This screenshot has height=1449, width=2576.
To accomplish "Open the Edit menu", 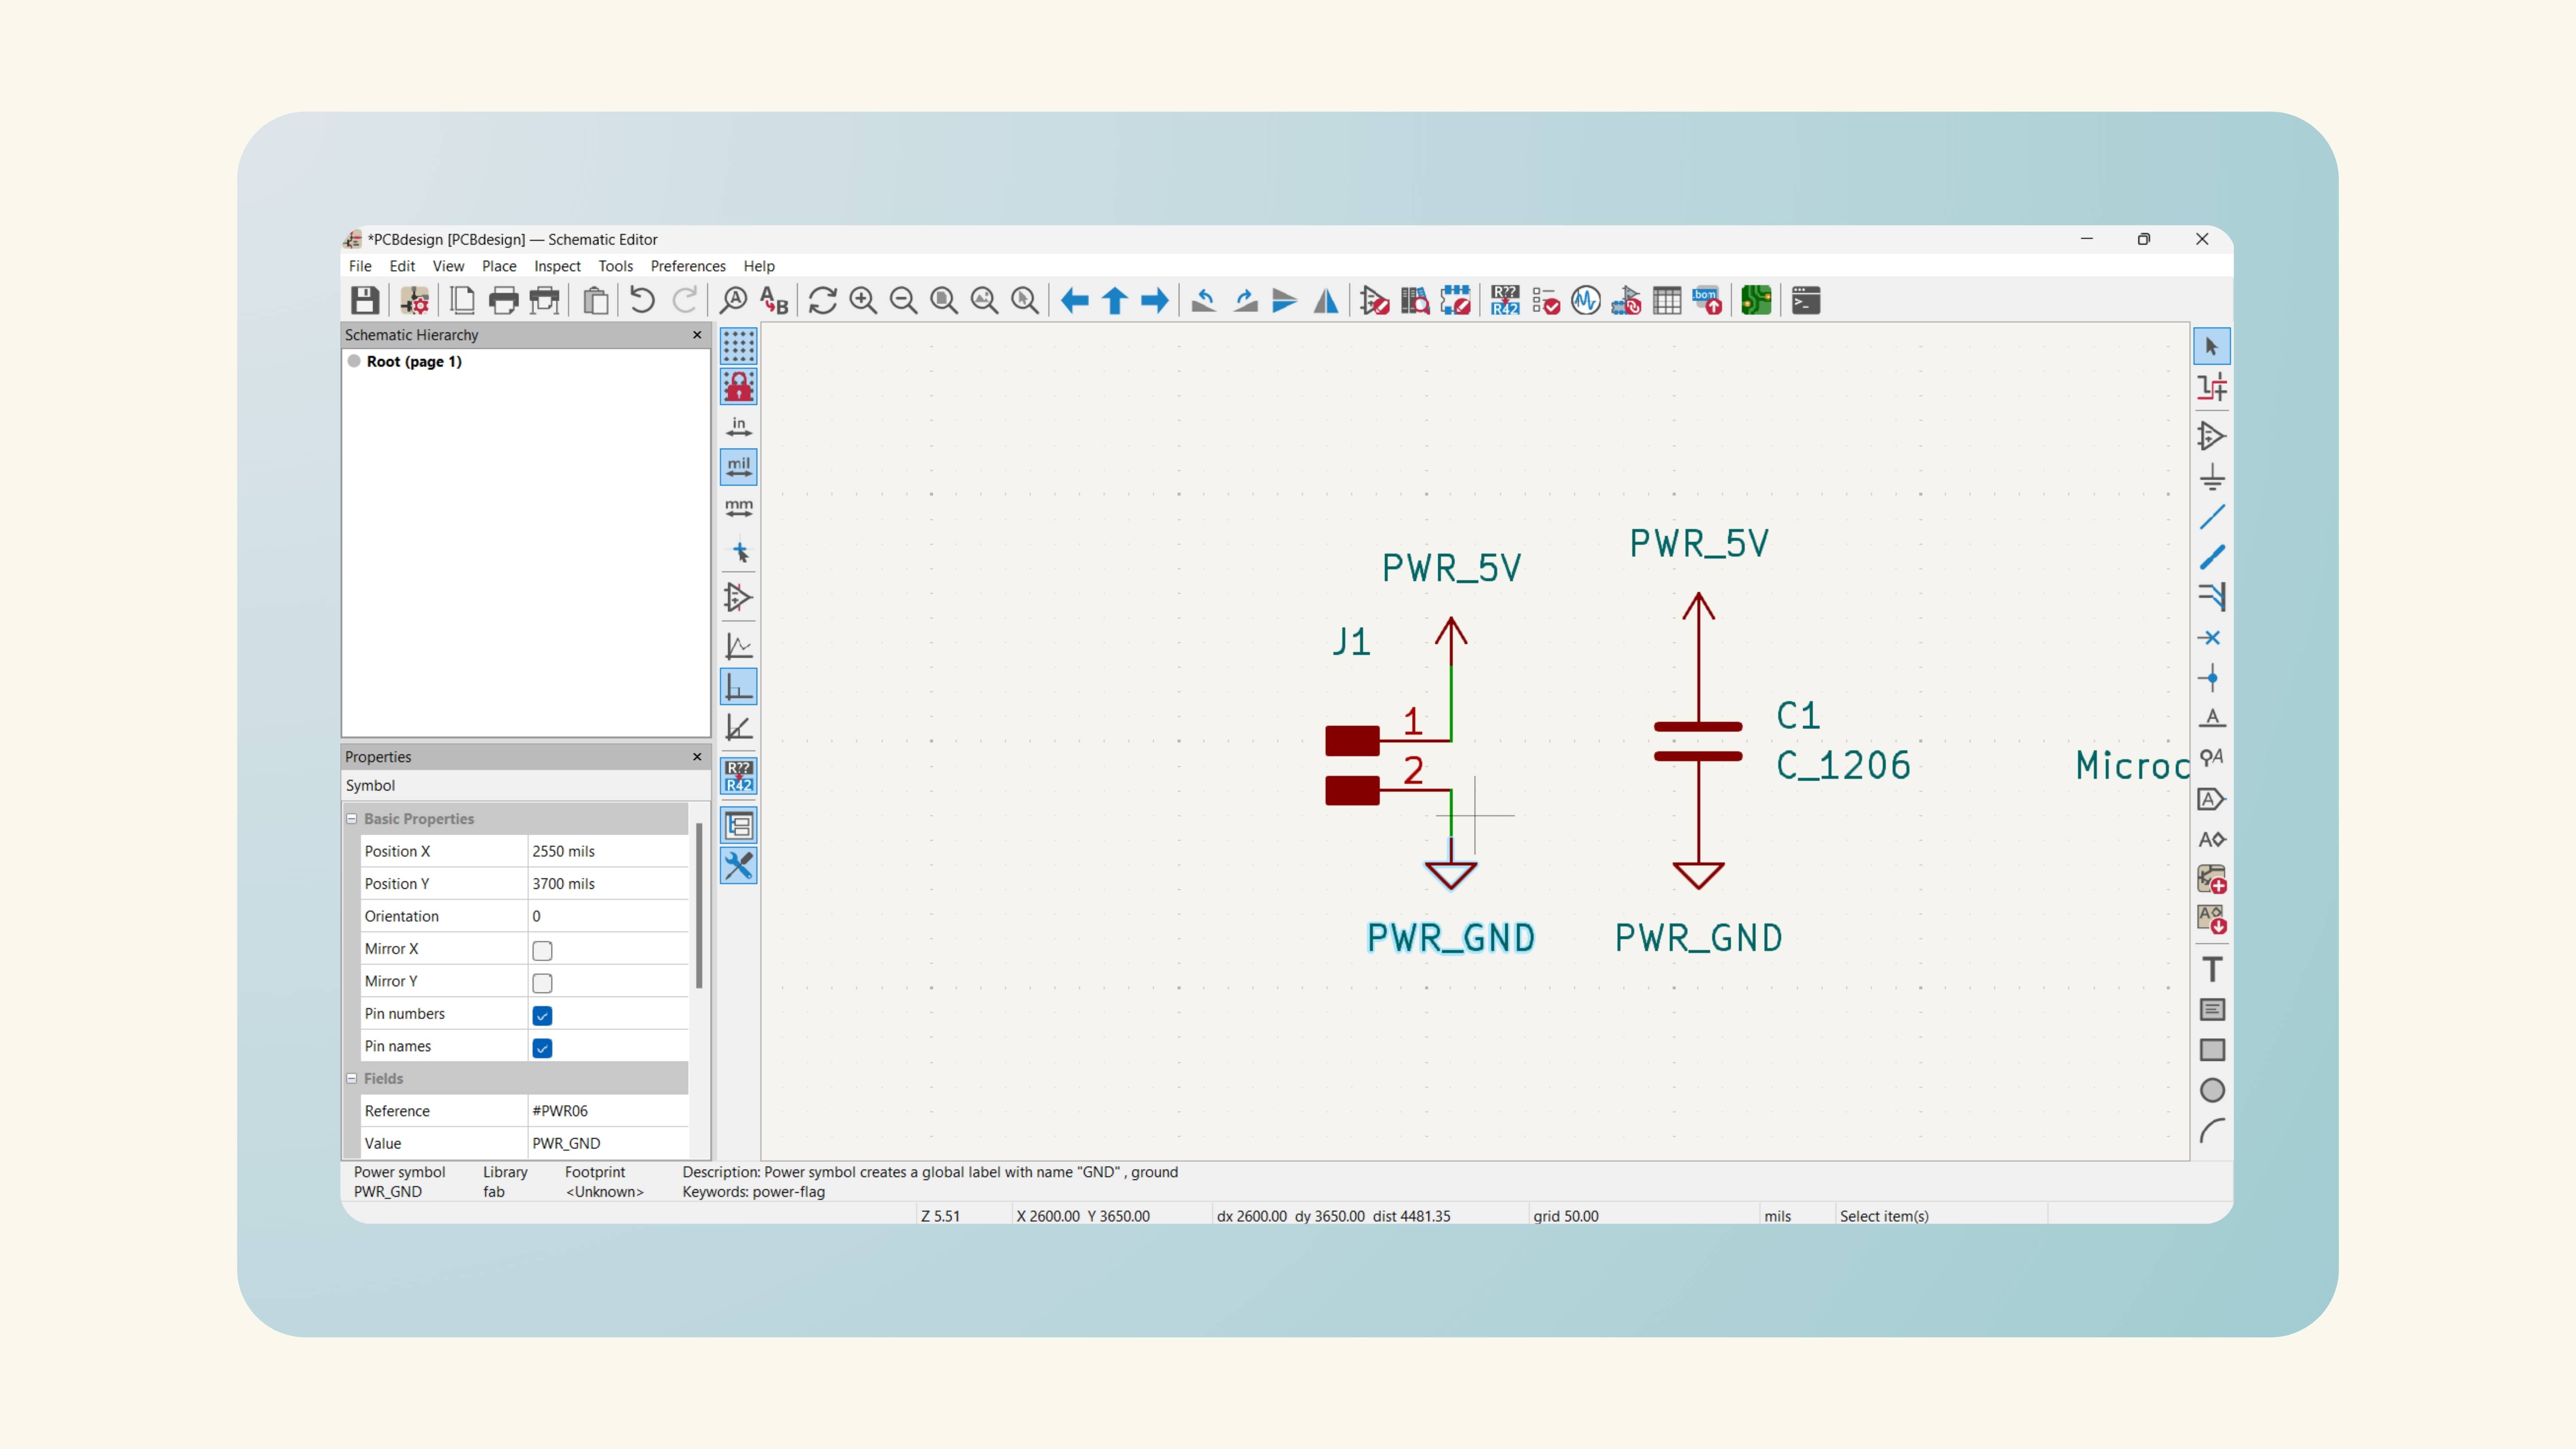I will 402,266.
